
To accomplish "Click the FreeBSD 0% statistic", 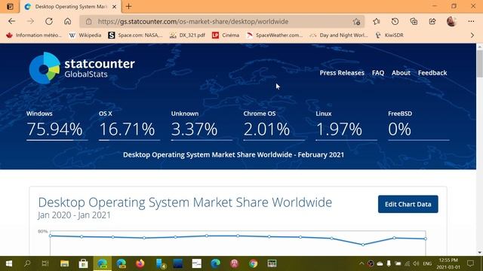I will 419,125.
